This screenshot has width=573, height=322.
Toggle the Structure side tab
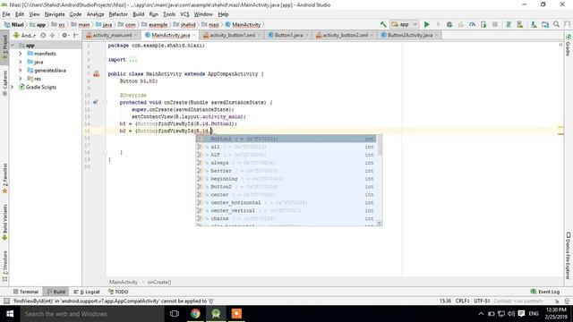tap(4, 267)
